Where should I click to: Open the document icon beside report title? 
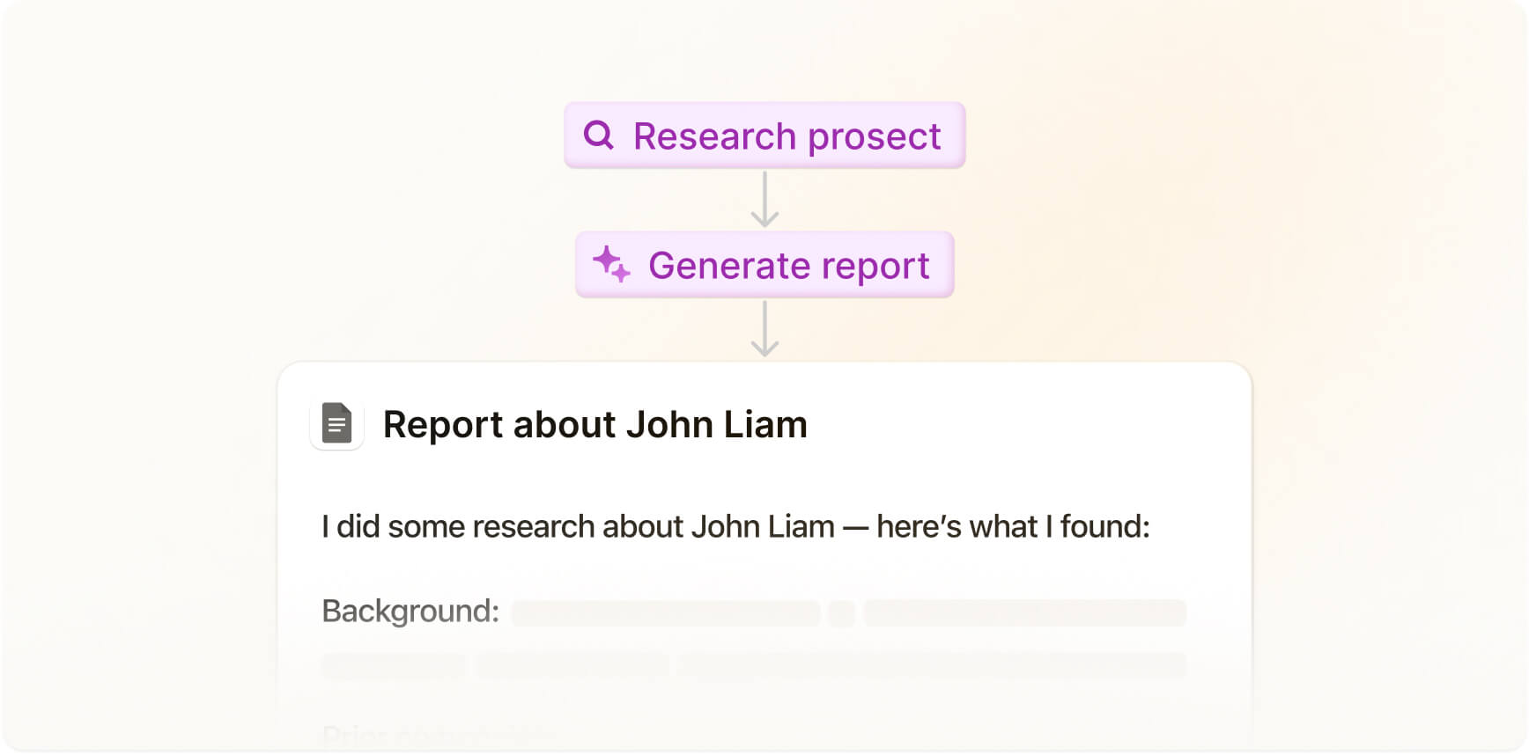tap(337, 424)
